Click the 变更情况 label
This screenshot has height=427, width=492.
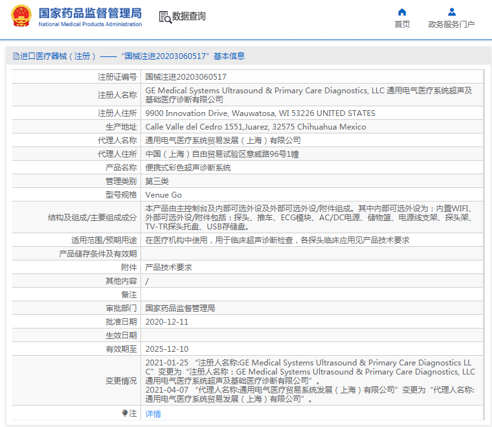pyautogui.click(x=121, y=381)
